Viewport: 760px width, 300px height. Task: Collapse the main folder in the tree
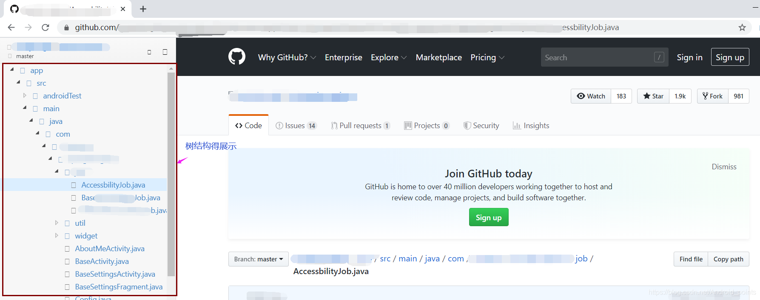point(25,107)
